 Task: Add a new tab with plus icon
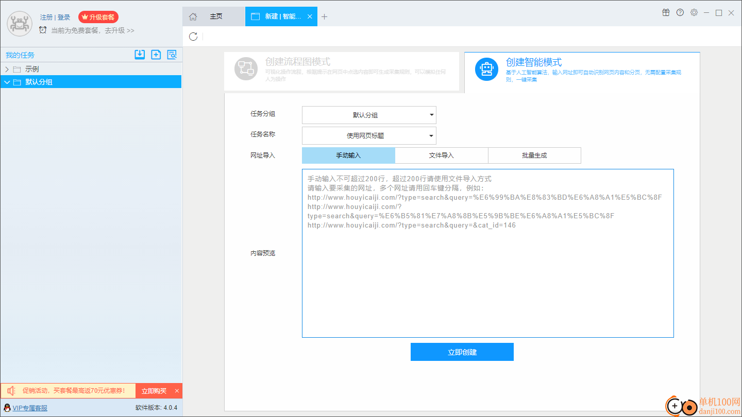324,16
